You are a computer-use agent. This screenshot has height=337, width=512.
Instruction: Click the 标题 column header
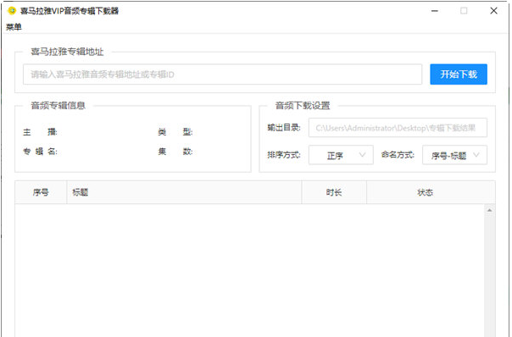pyautogui.click(x=184, y=192)
